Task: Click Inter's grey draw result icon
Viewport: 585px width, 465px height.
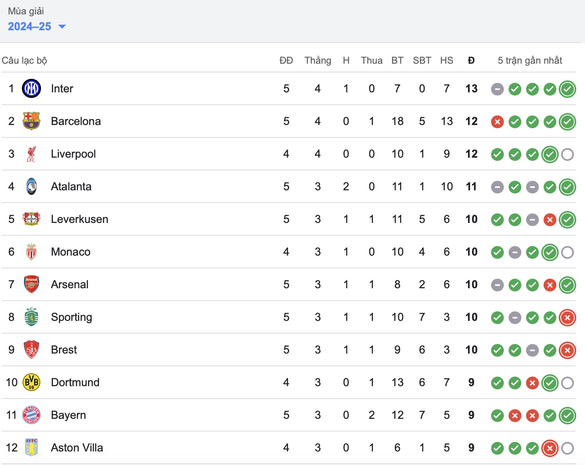Action: tap(497, 89)
